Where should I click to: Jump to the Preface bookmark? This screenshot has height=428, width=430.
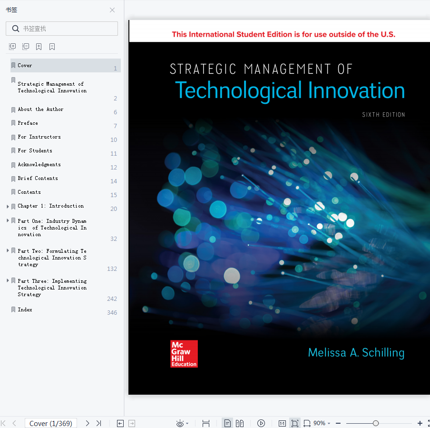pos(28,123)
